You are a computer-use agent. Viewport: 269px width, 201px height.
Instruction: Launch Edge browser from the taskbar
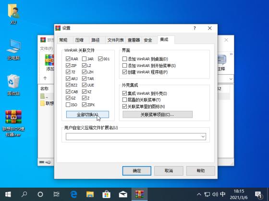pos(73,194)
